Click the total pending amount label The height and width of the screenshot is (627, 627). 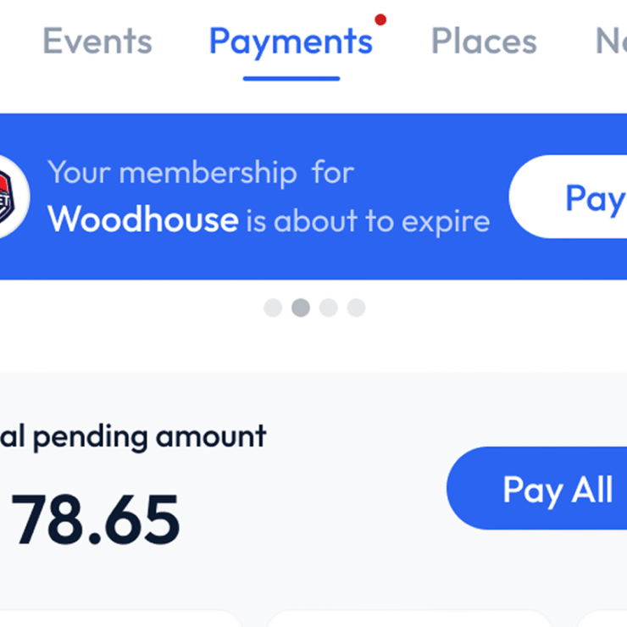pos(133,436)
